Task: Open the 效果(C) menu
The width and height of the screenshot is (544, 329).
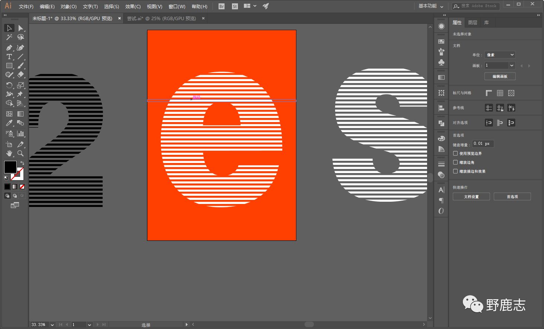Action: (x=133, y=6)
